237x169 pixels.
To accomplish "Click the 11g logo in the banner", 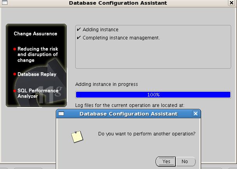I will [x=50, y=94].
